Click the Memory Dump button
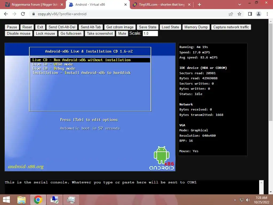273x205 pixels. tap(196, 27)
